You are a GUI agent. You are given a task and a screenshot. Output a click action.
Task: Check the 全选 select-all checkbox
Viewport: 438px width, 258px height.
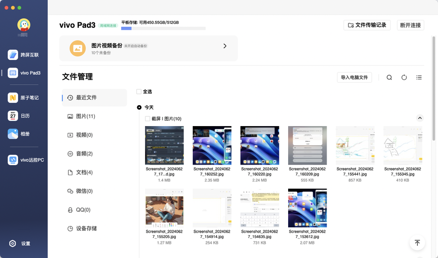coord(139,92)
